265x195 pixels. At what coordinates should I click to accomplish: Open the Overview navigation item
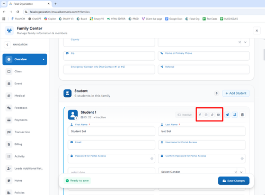tap(25, 59)
